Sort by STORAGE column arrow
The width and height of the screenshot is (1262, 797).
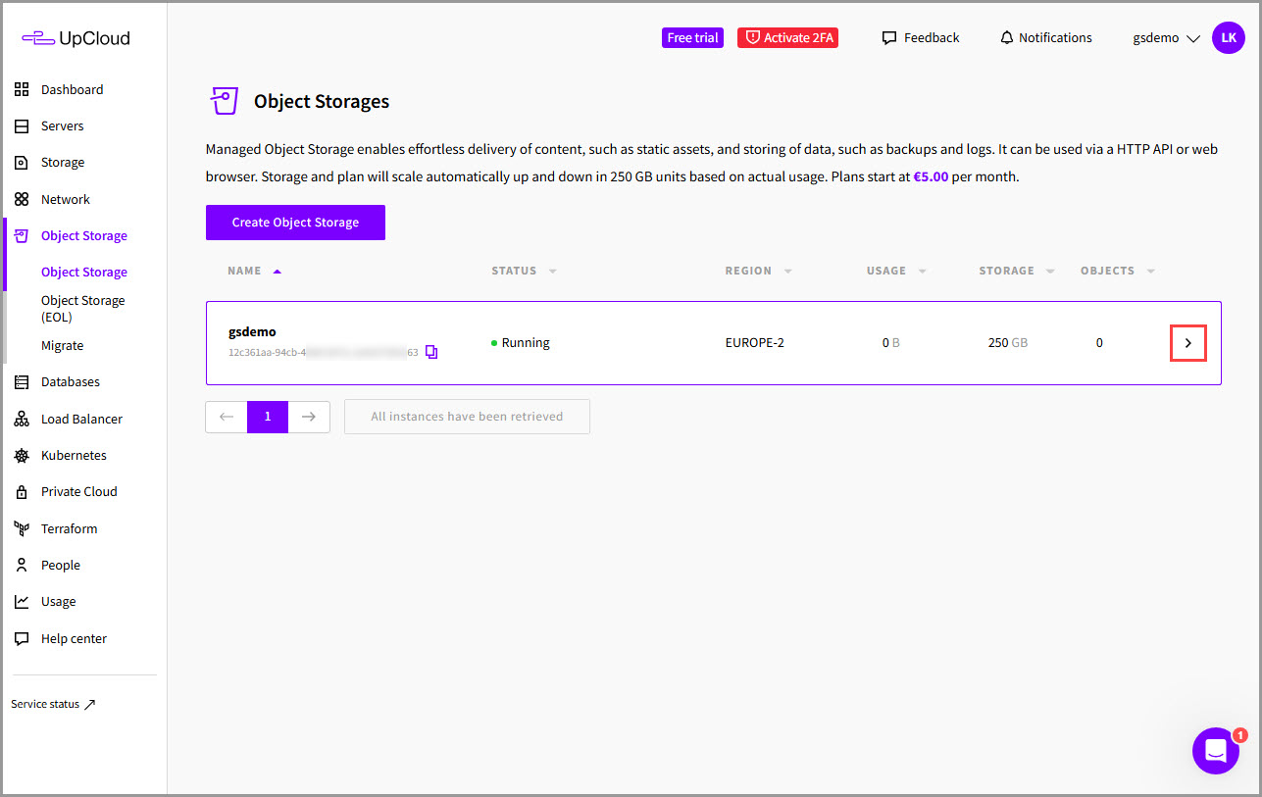(x=1050, y=272)
